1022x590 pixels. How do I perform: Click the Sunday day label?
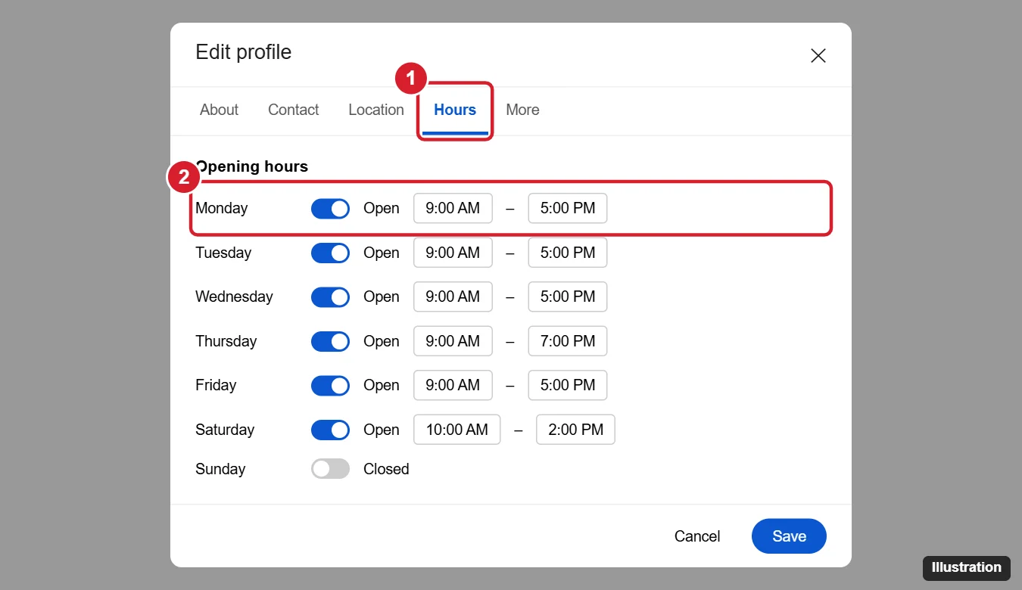point(220,469)
